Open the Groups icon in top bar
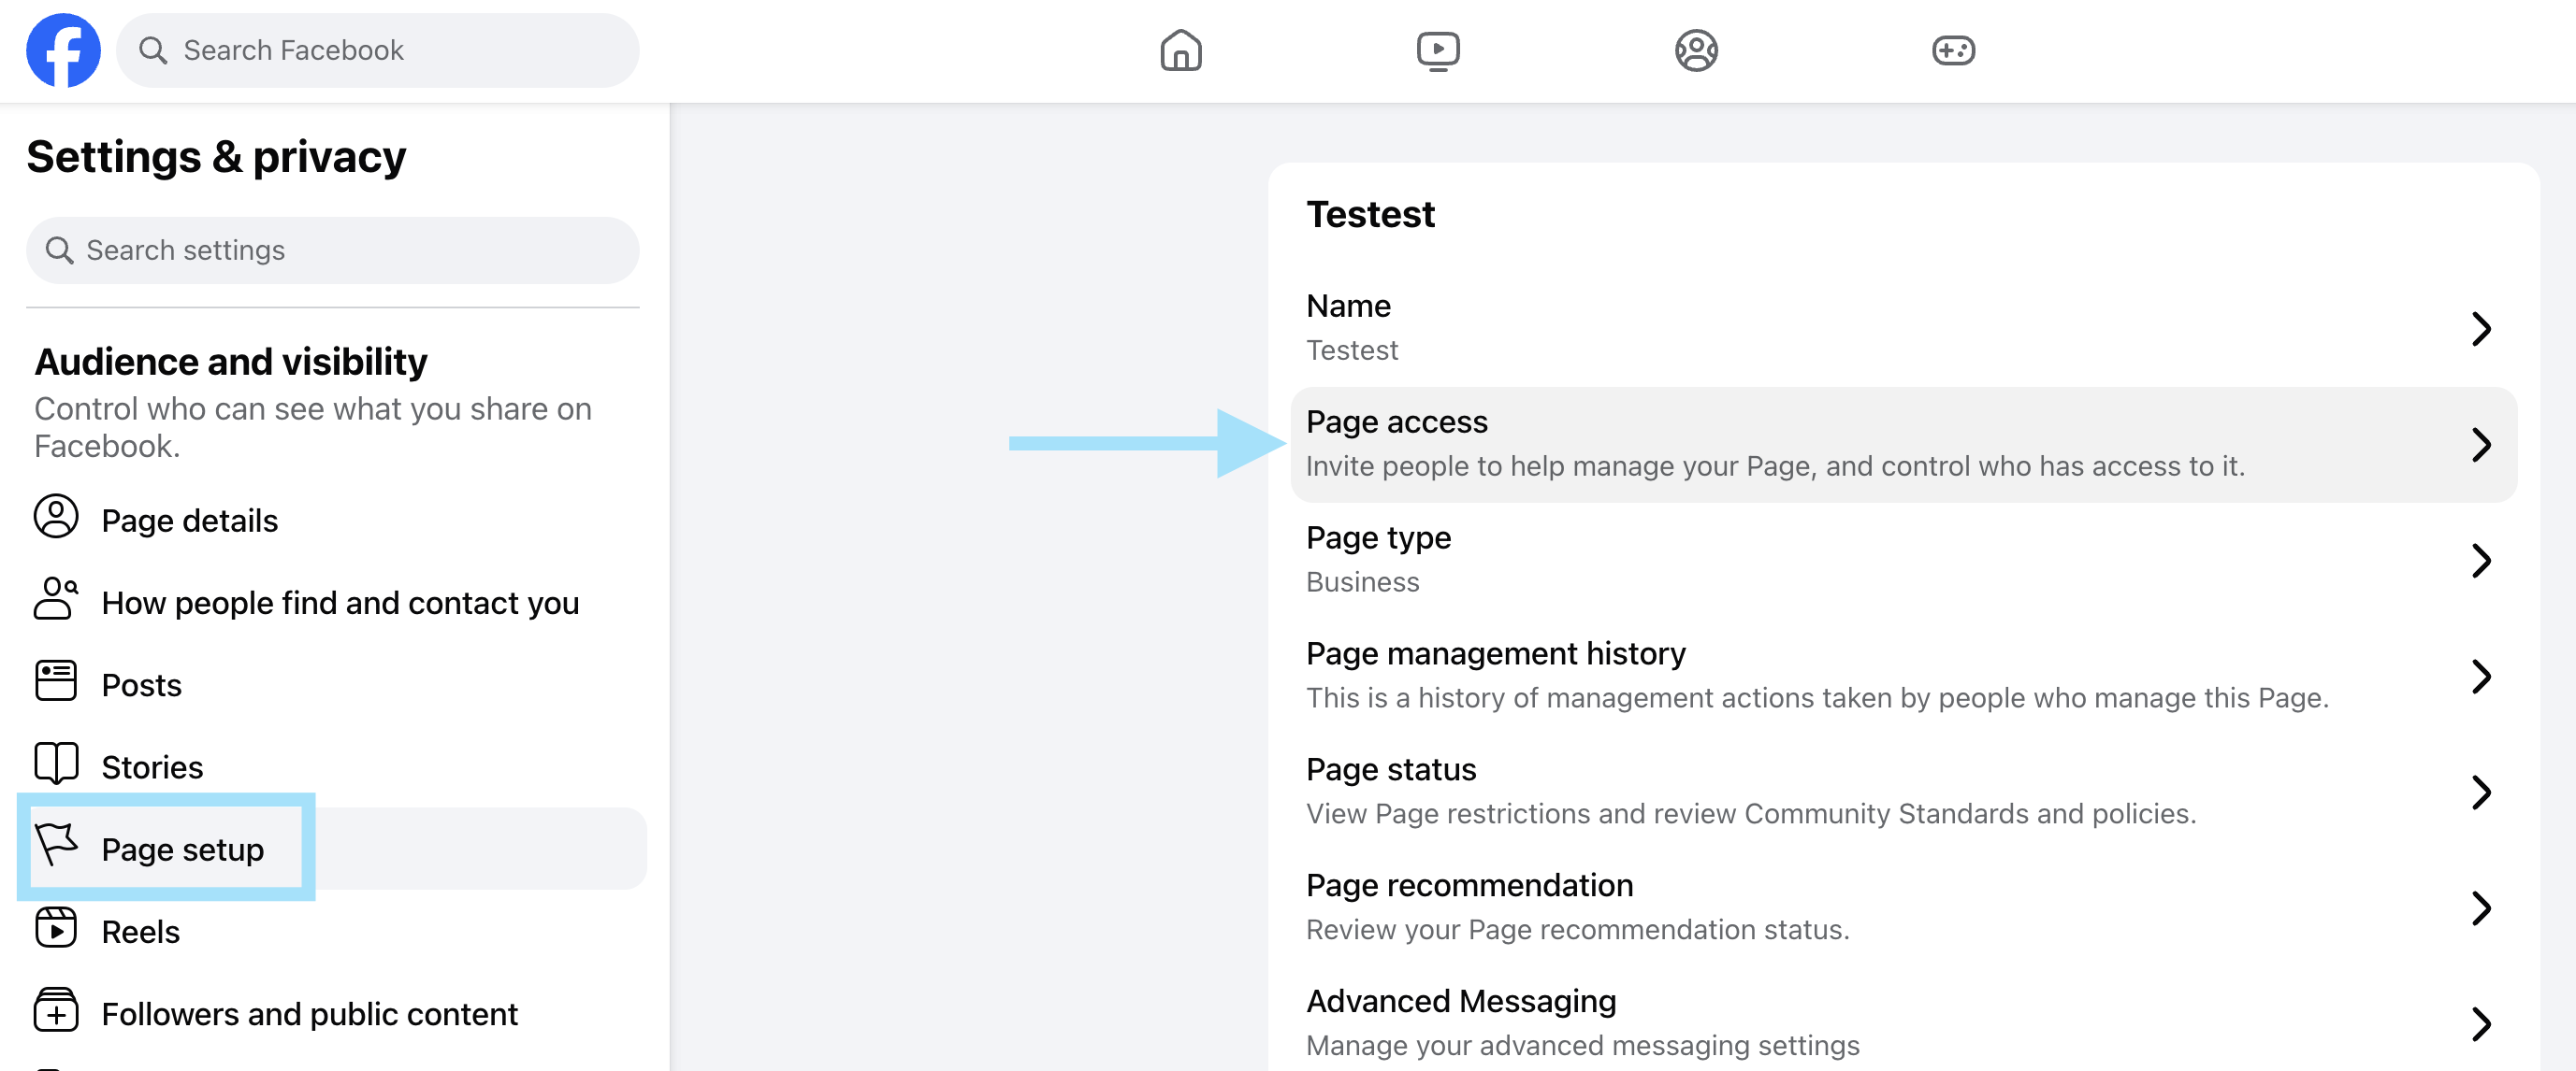 [1696, 50]
